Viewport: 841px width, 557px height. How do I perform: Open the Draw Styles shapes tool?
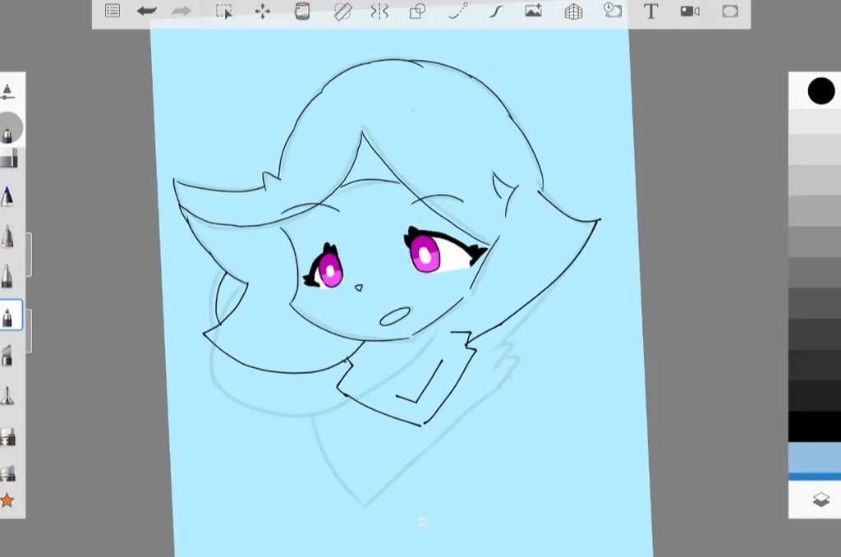[417, 12]
